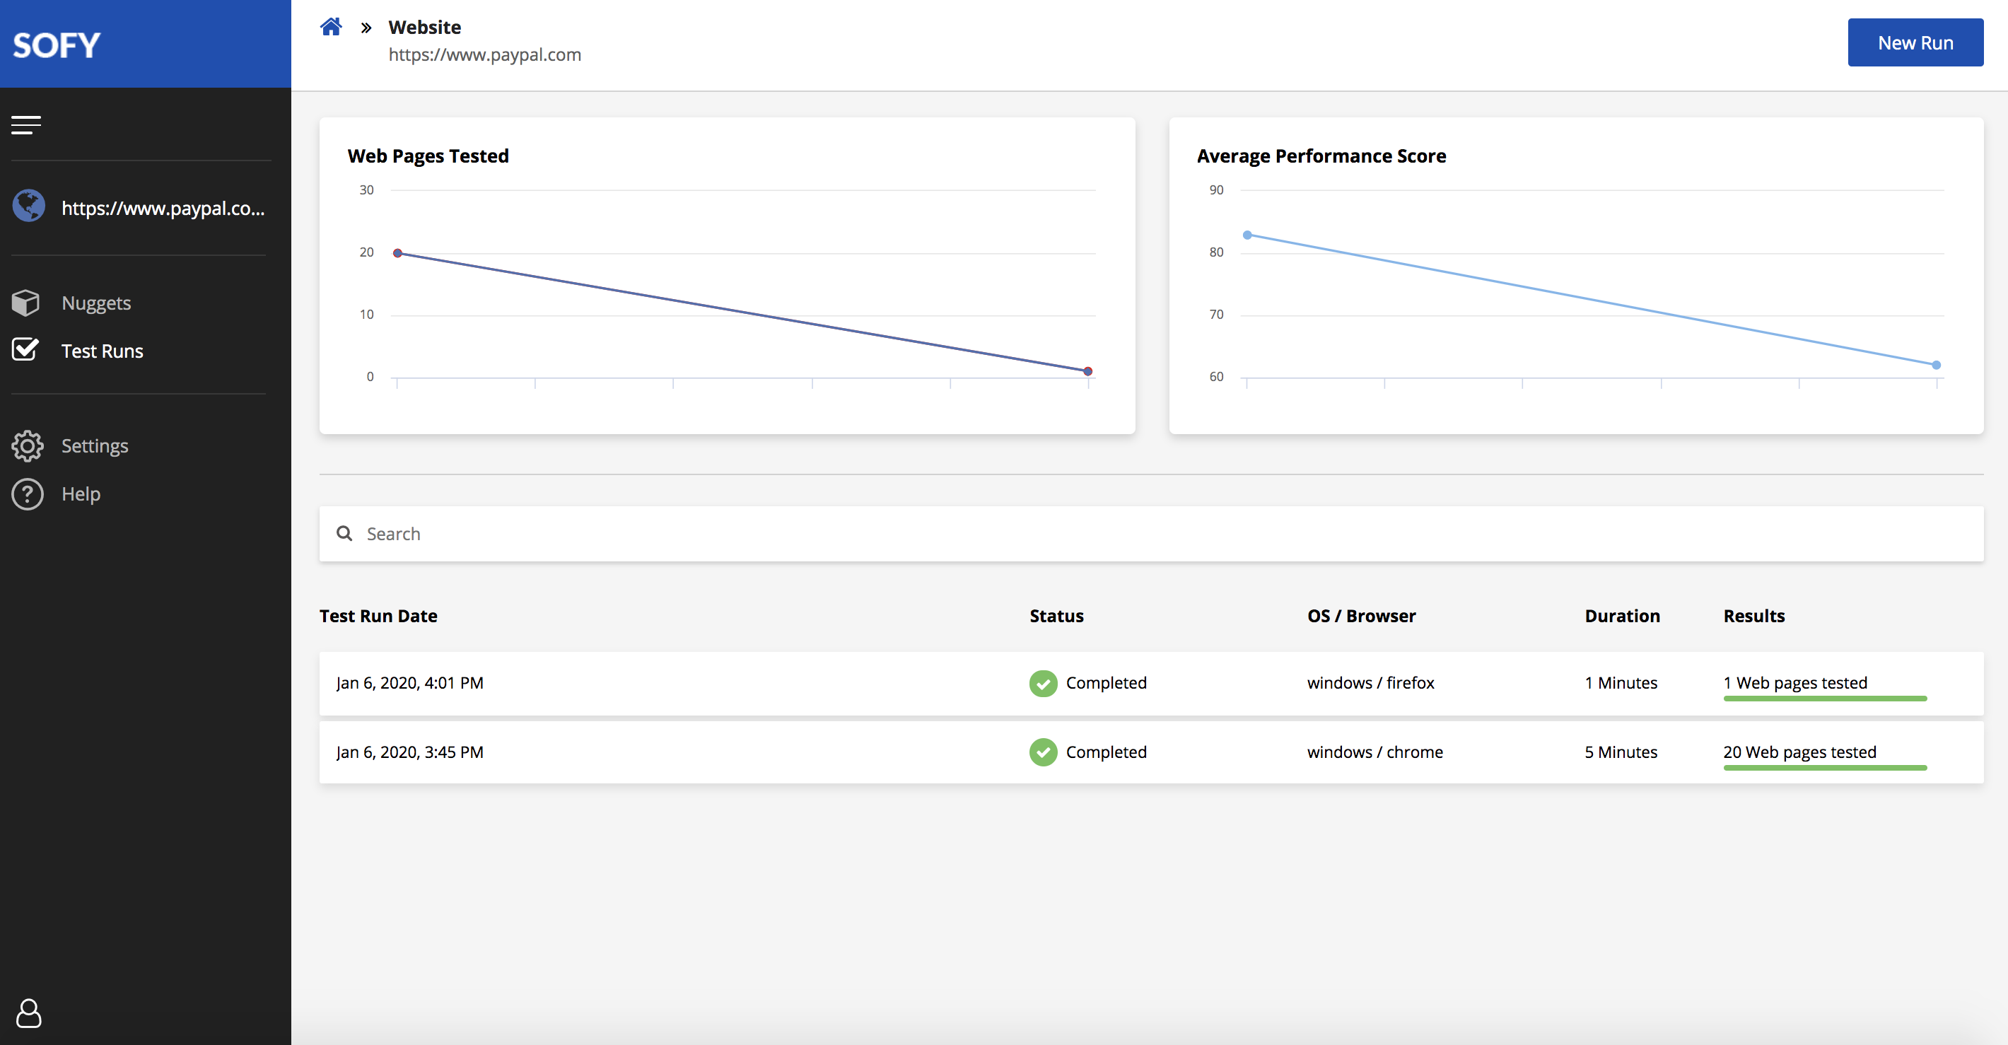
Task: Select the Jan 6, 2020, 4:01 PM row
Action: [1151, 684]
